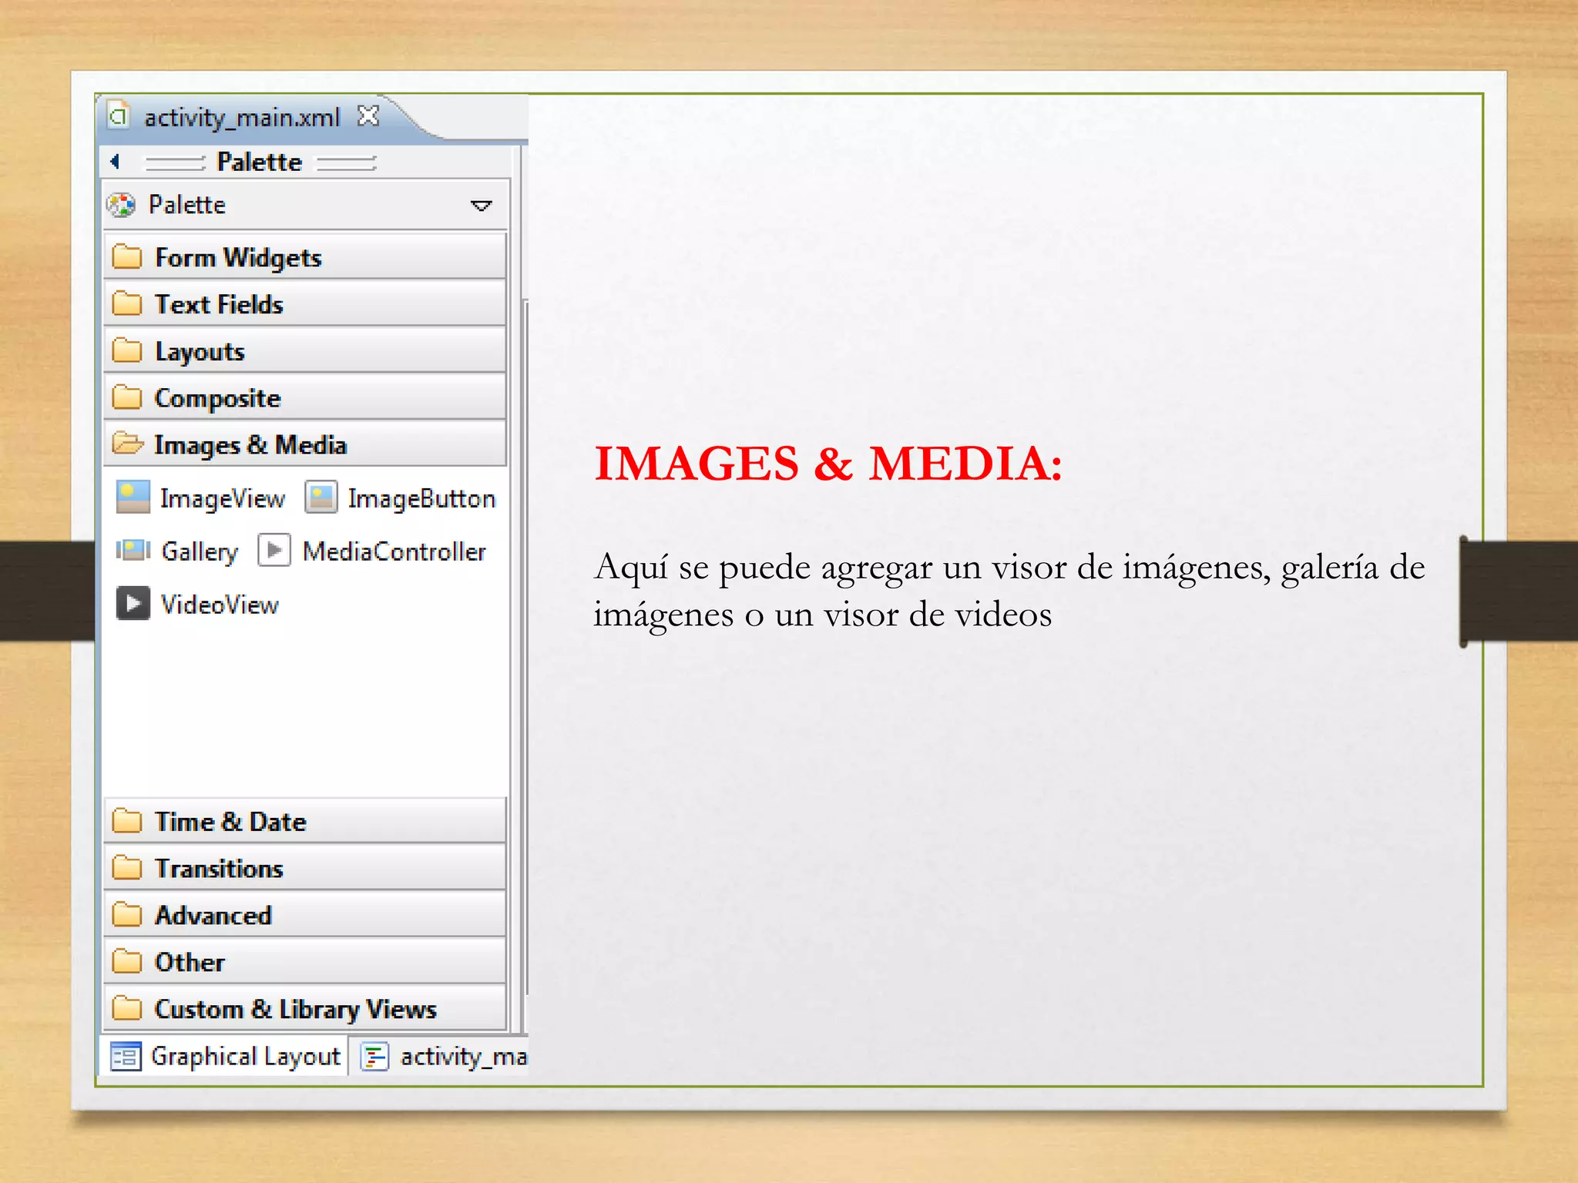Open the Palette dropdown menu arrow

(x=481, y=206)
